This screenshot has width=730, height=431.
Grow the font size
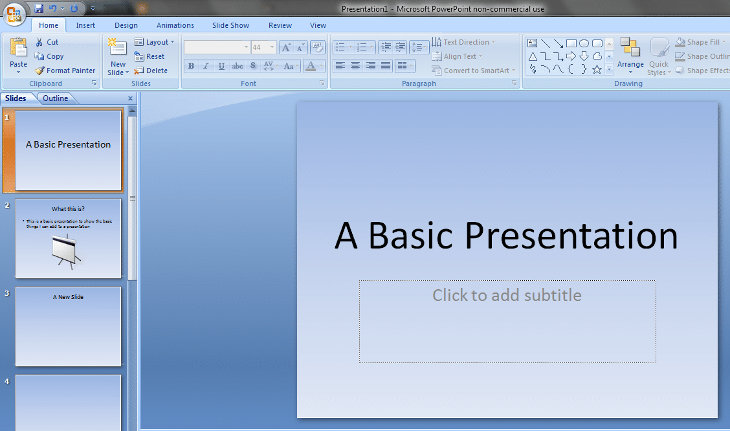point(286,47)
